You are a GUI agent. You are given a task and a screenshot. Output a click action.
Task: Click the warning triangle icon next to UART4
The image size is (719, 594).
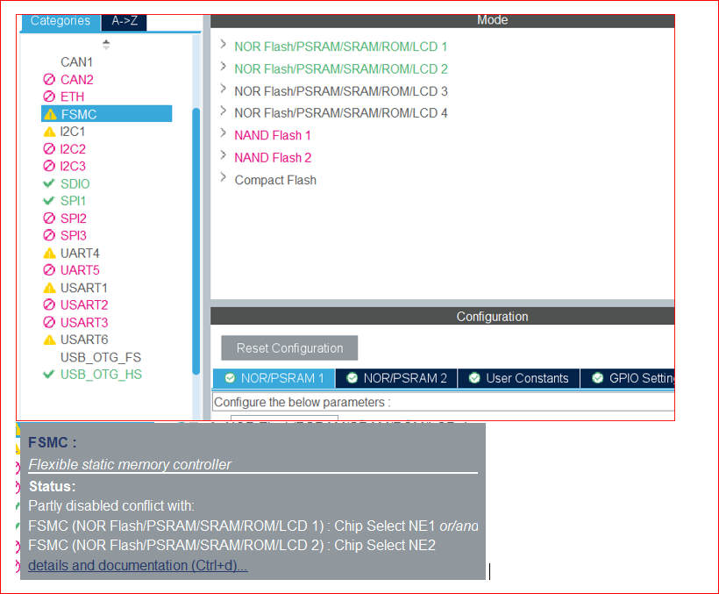tap(49, 253)
